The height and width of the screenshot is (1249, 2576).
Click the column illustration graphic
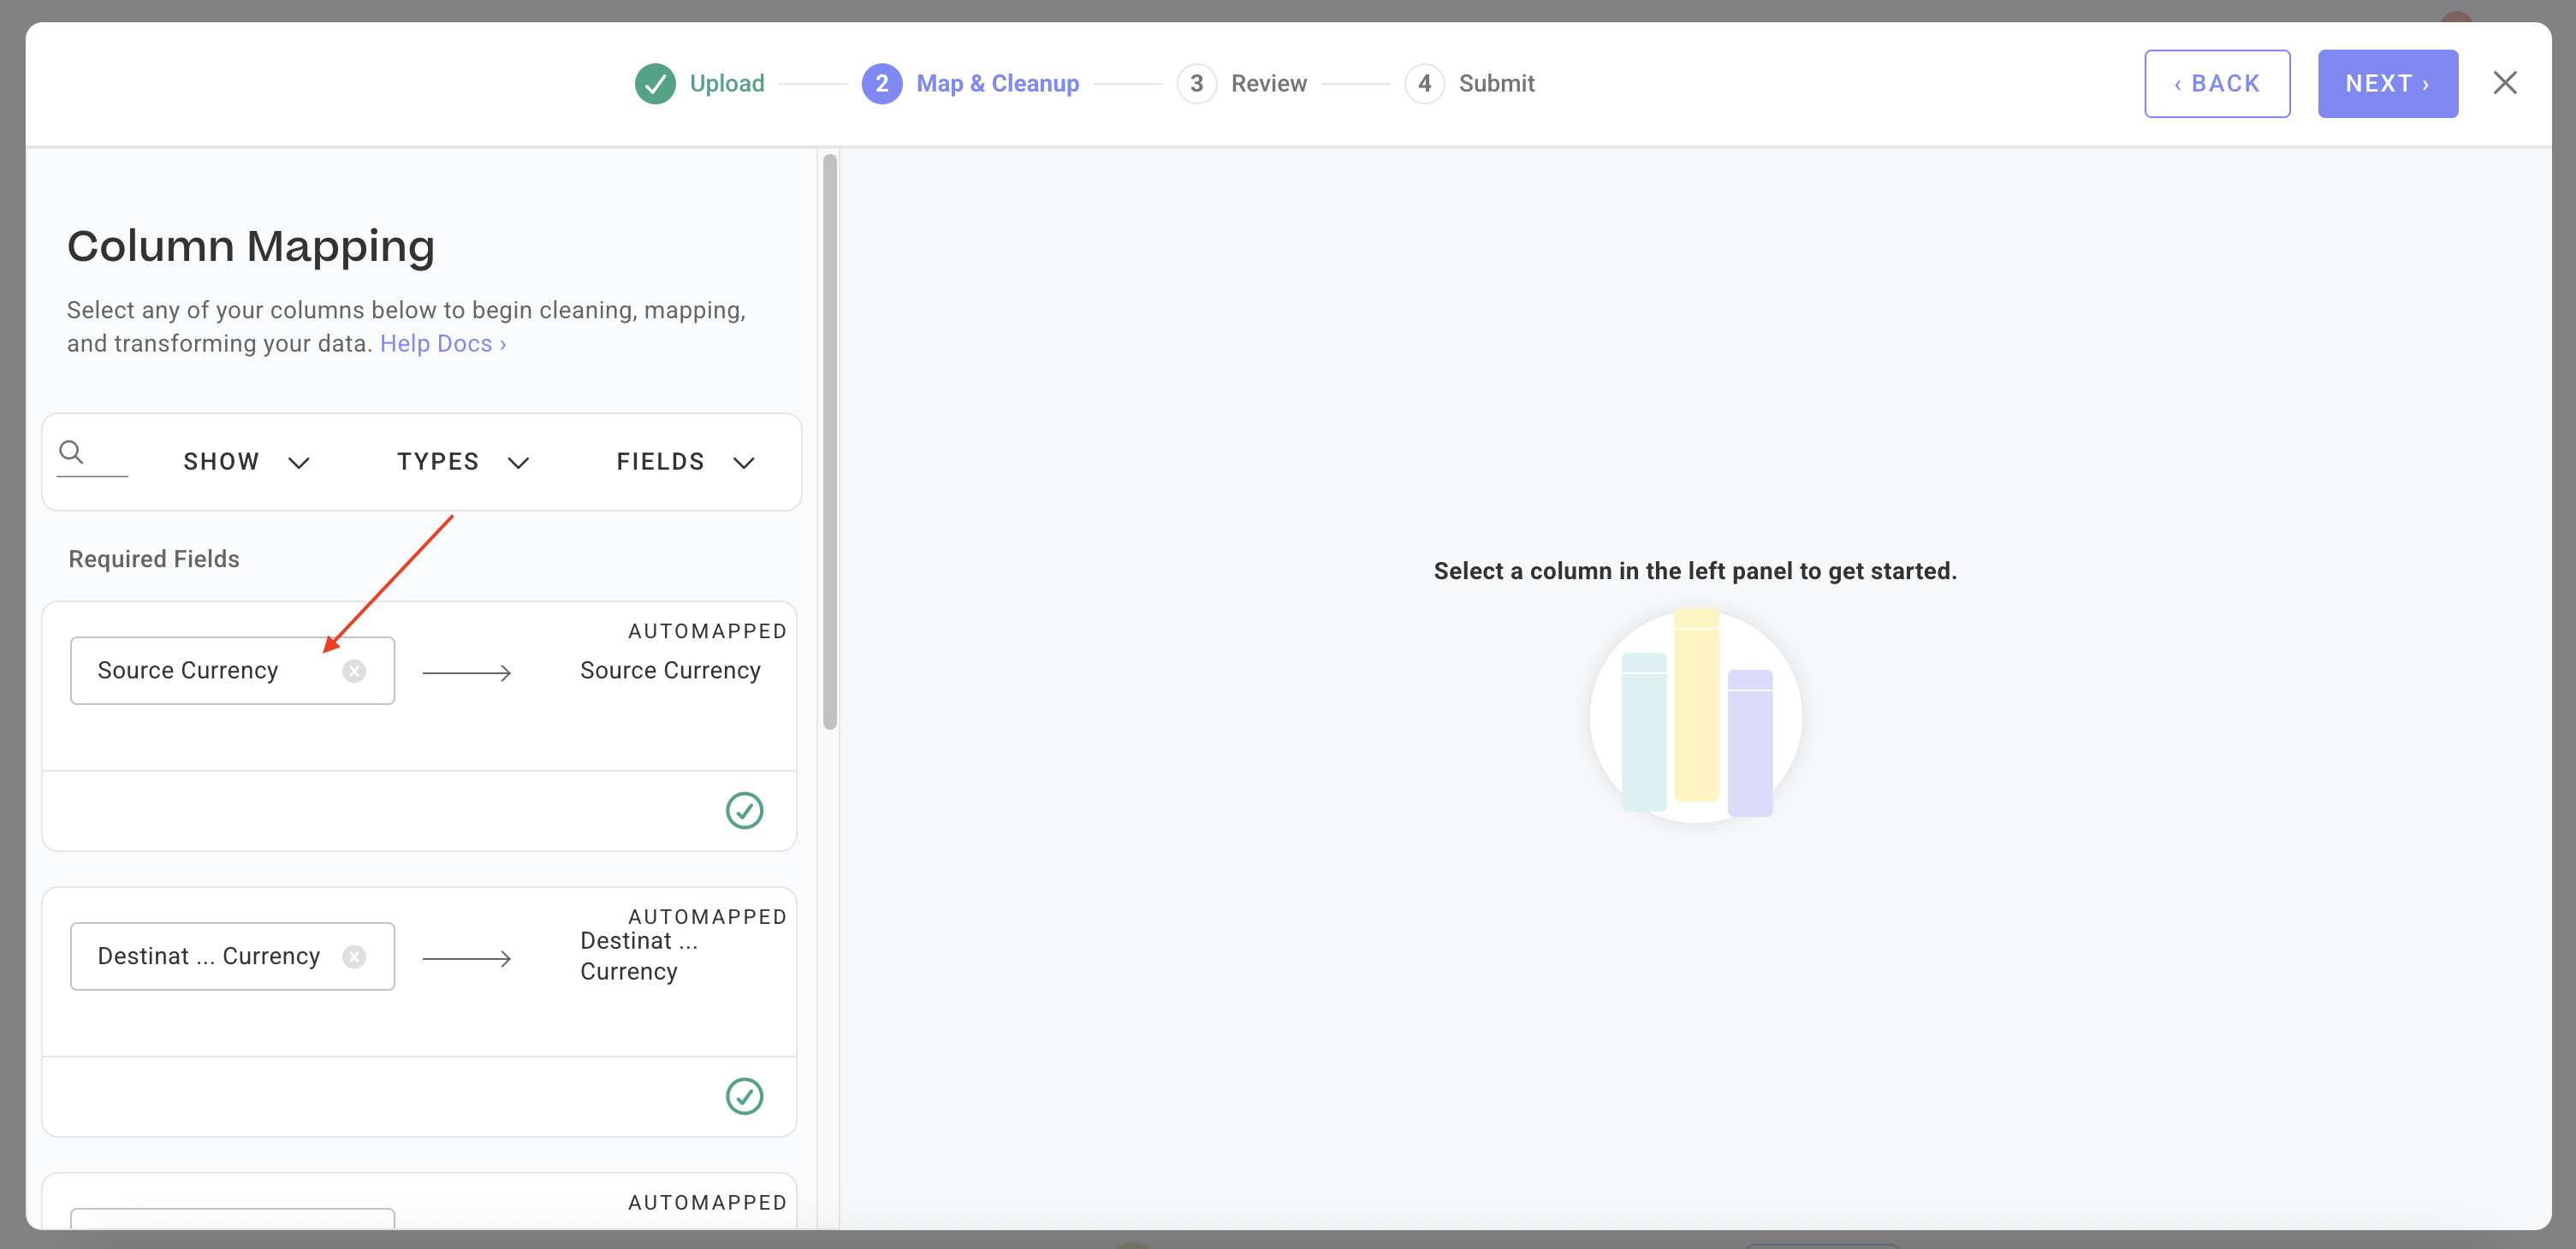1696,716
